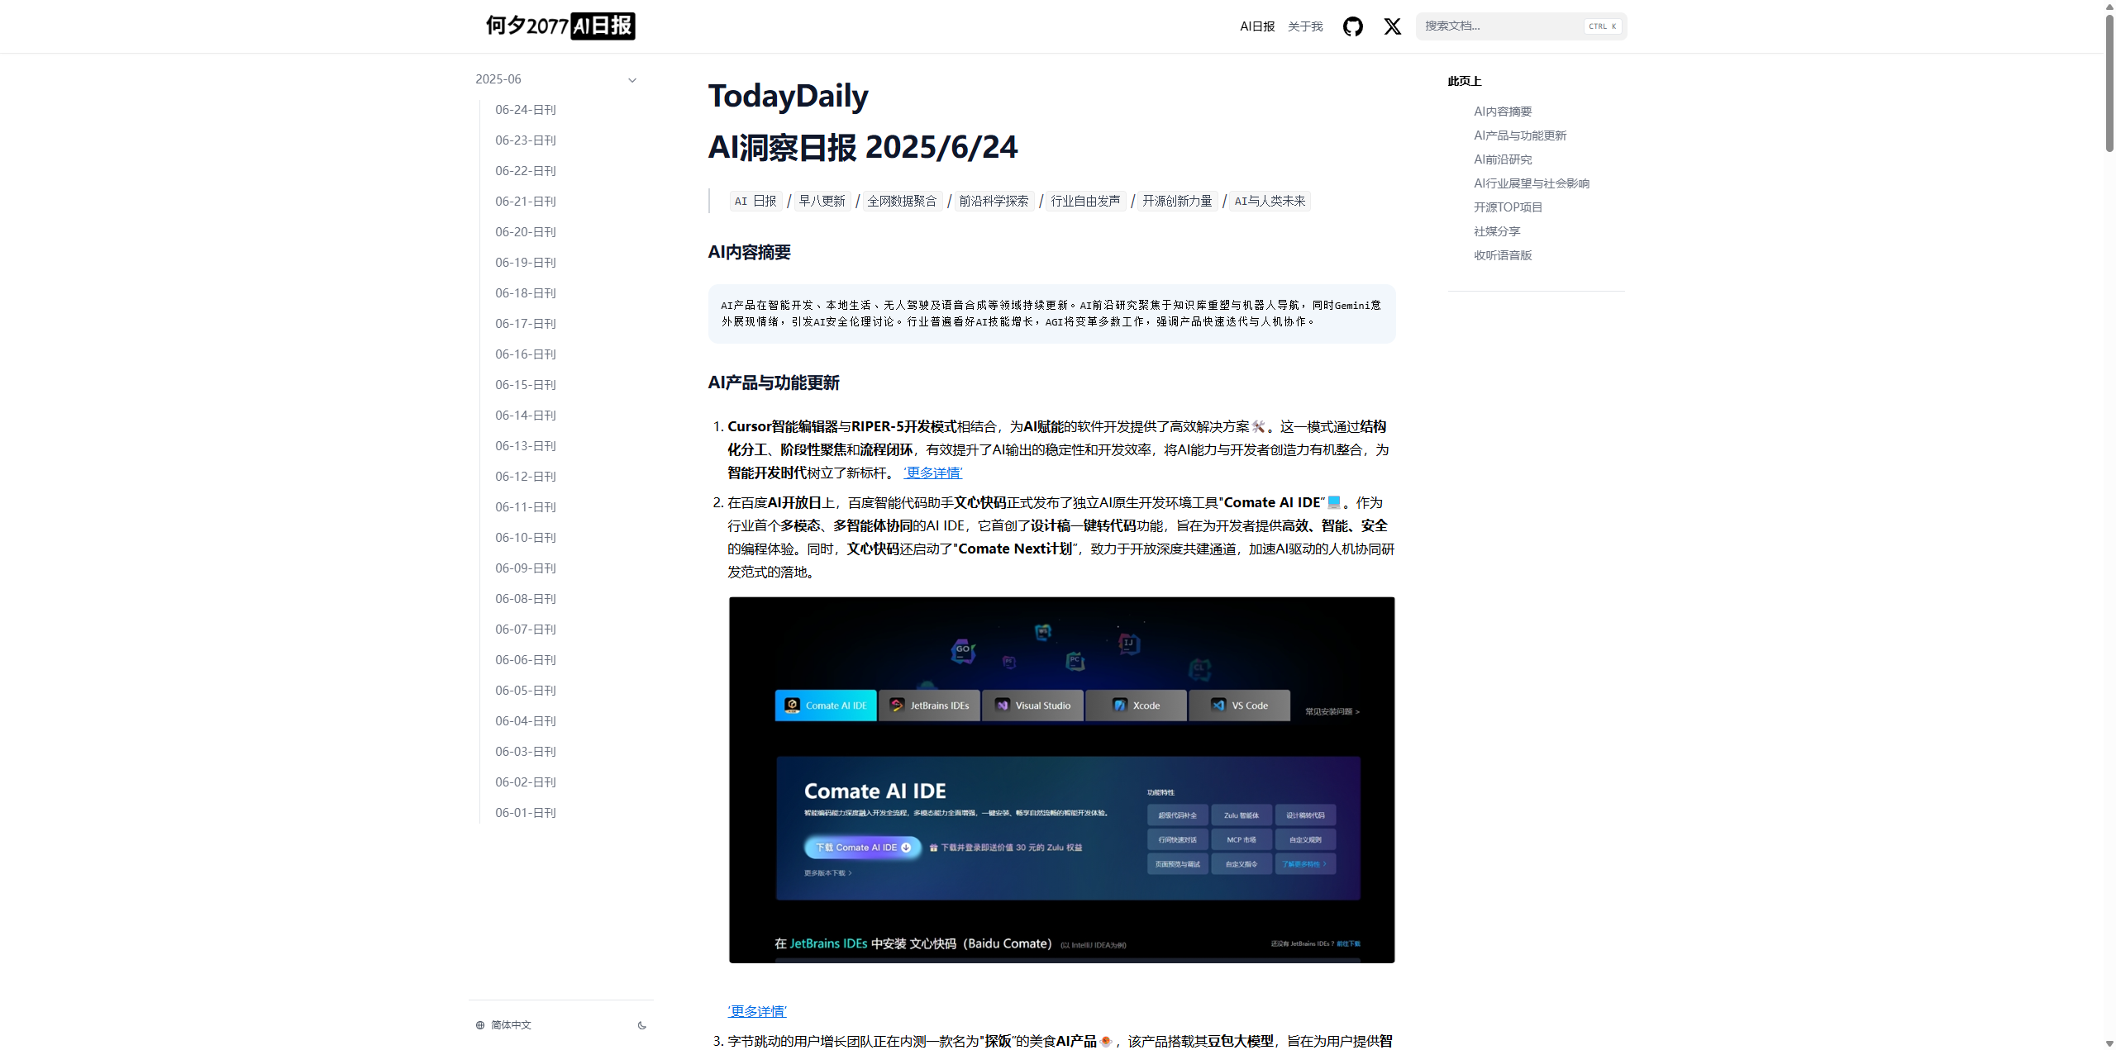Open the 关于我 navigation item

tap(1304, 26)
